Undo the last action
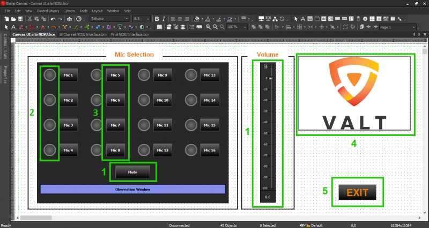The height and width of the screenshot is (228, 429). tap(53, 19)
